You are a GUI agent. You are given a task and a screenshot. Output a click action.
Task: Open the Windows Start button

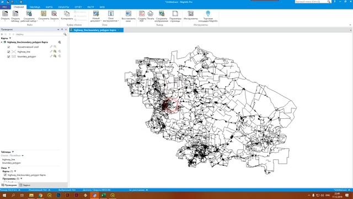tap(4, 195)
